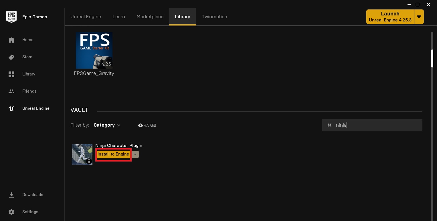Click info badge on Ninja plugin thumbnail
The height and width of the screenshot is (221, 437).
click(89, 161)
